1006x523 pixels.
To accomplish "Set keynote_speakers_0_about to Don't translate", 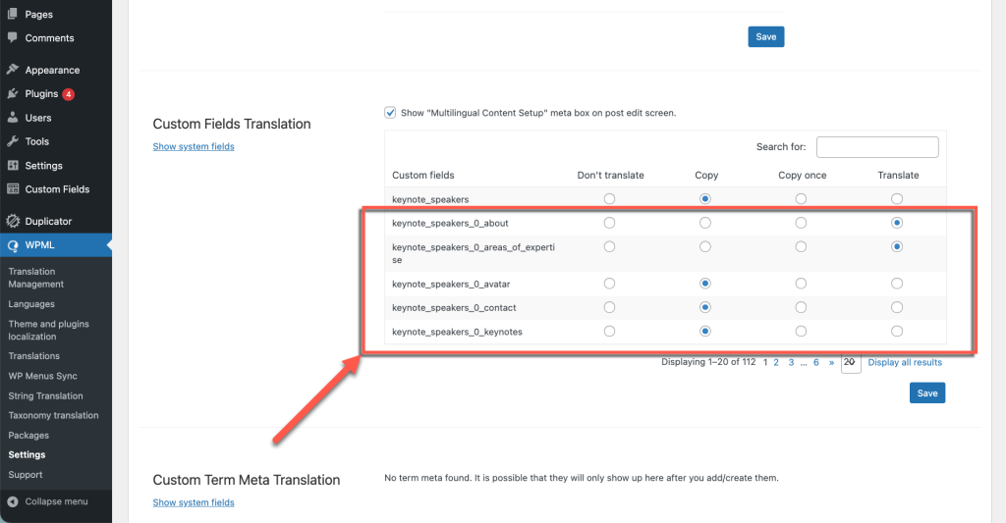I will pos(609,223).
